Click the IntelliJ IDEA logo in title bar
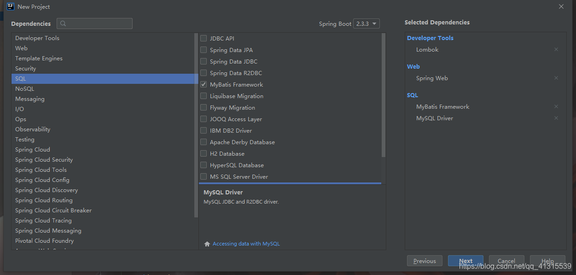This screenshot has width=576, height=275. [11, 6]
